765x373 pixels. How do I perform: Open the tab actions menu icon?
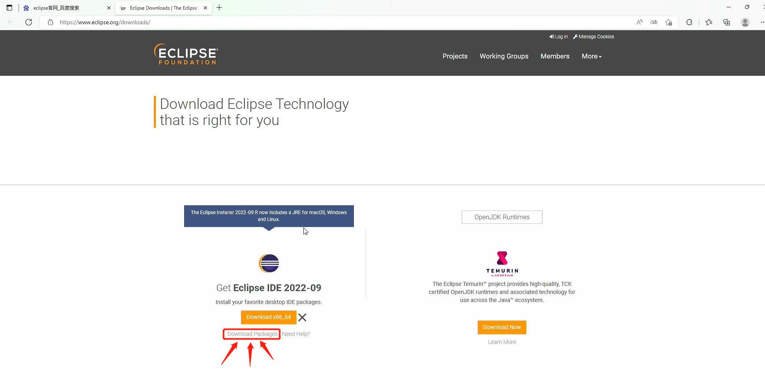tap(9, 8)
